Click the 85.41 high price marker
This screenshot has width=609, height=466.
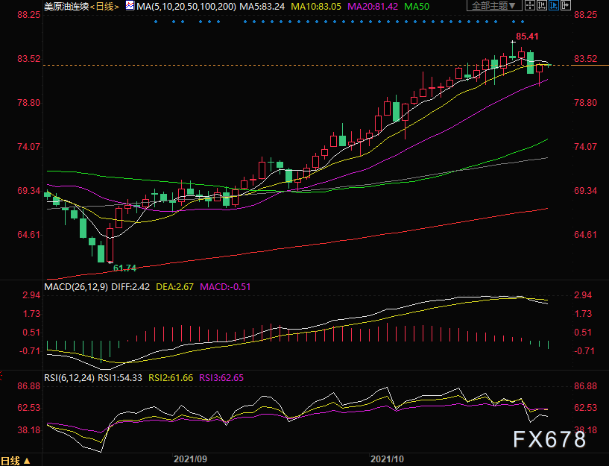click(x=527, y=37)
